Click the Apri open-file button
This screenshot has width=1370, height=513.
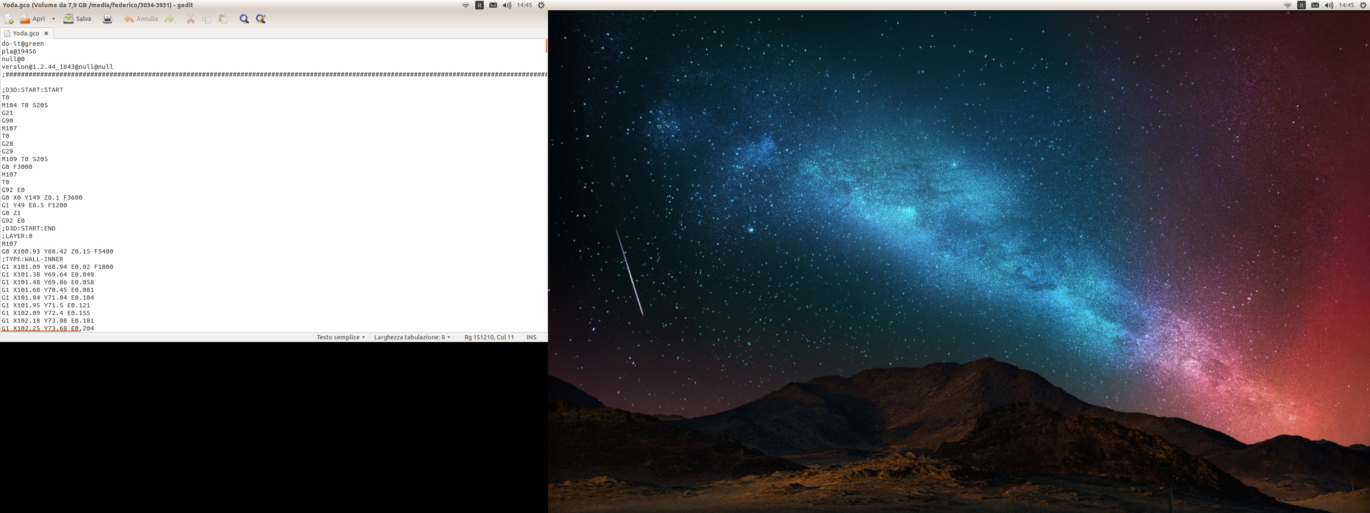(33, 19)
